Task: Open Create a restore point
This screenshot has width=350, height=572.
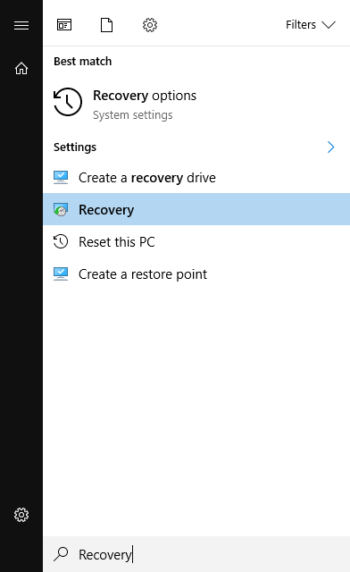Action: point(196,274)
